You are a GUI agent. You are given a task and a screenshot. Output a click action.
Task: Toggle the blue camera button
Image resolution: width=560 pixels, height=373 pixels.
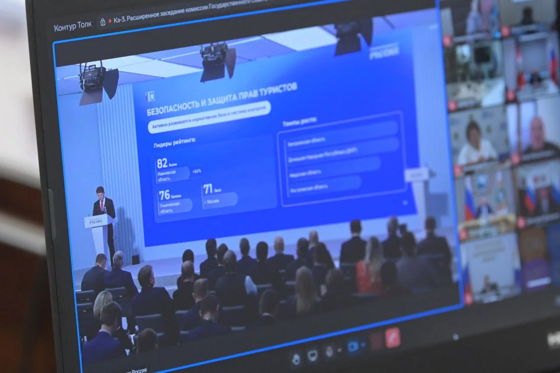point(352,346)
